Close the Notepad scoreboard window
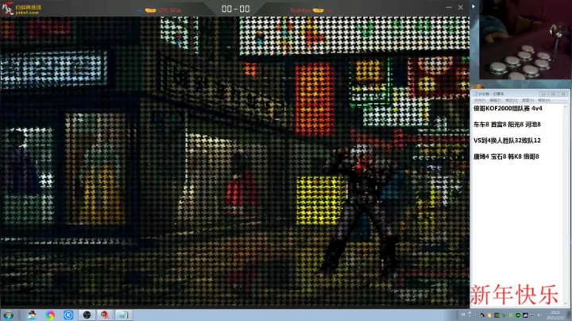The width and height of the screenshot is (572, 321). click(x=563, y=94)
